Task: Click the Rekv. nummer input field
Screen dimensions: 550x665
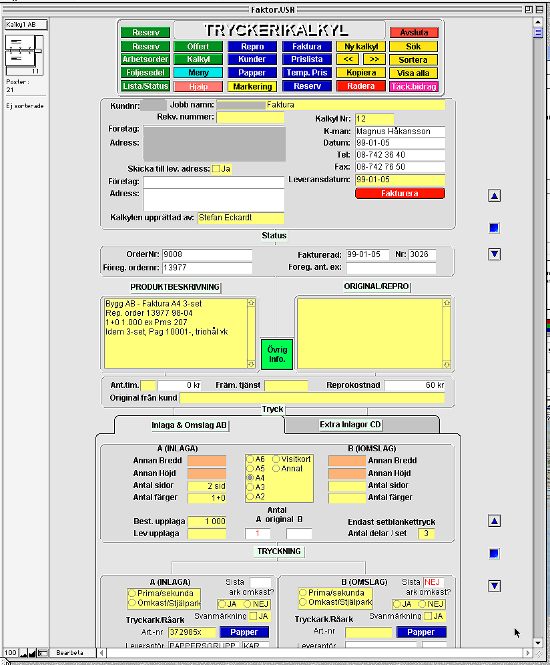Action: point(250,118)
